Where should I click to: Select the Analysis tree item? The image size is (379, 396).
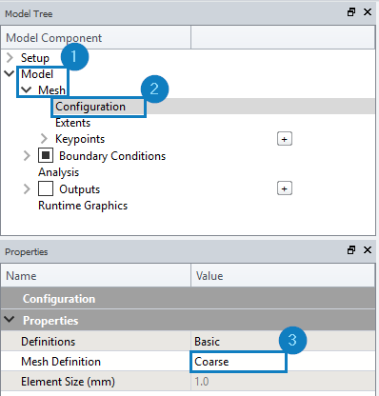click(59, 172)
